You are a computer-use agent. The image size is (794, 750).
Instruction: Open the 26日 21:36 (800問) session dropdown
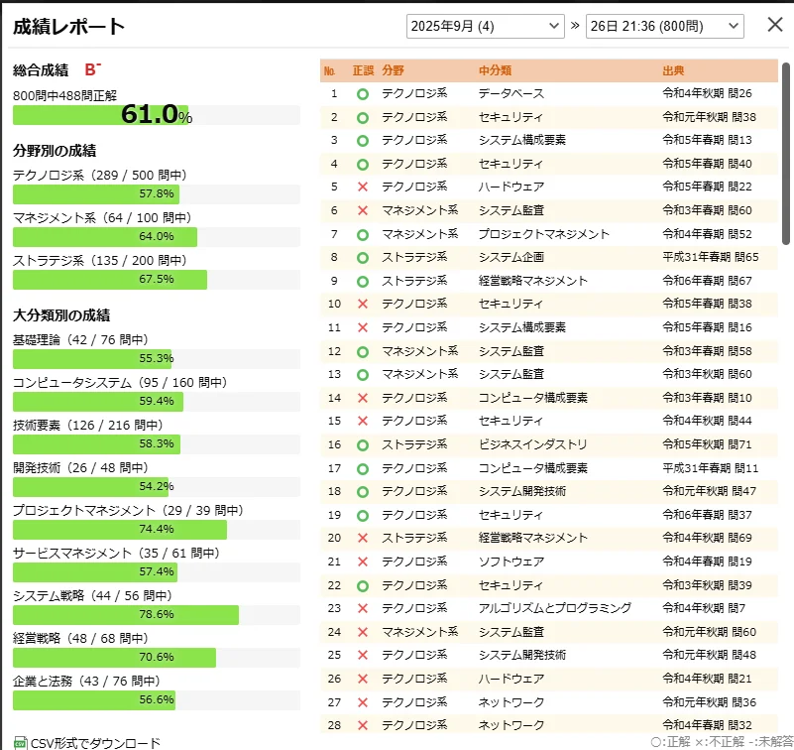(664, 26)
